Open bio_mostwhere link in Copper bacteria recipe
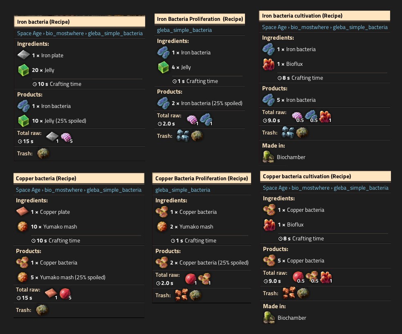 click(x=63, y=190)
